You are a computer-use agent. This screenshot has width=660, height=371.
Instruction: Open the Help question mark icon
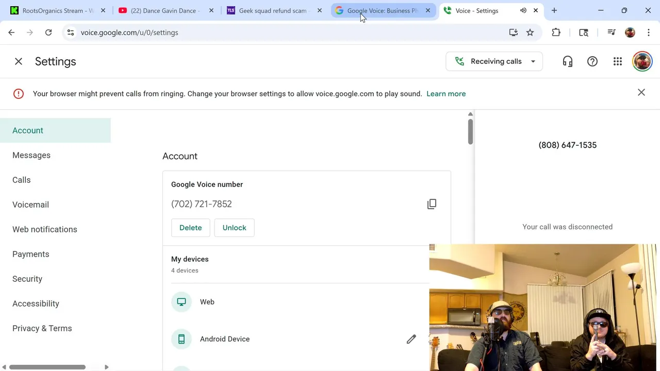tap(592, 61)
